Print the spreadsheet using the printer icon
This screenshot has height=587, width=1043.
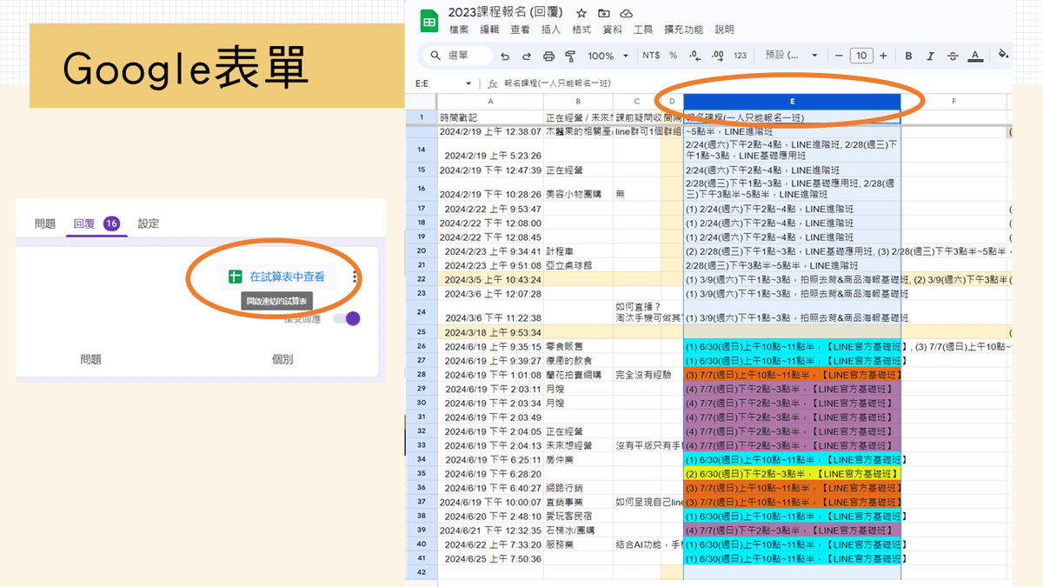548,56
